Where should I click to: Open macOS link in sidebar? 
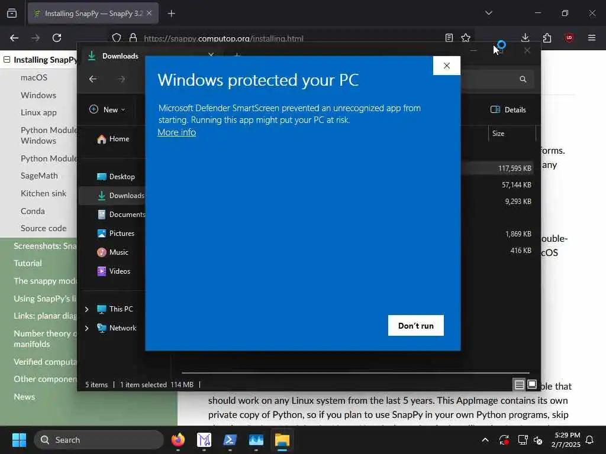point(34,77)
